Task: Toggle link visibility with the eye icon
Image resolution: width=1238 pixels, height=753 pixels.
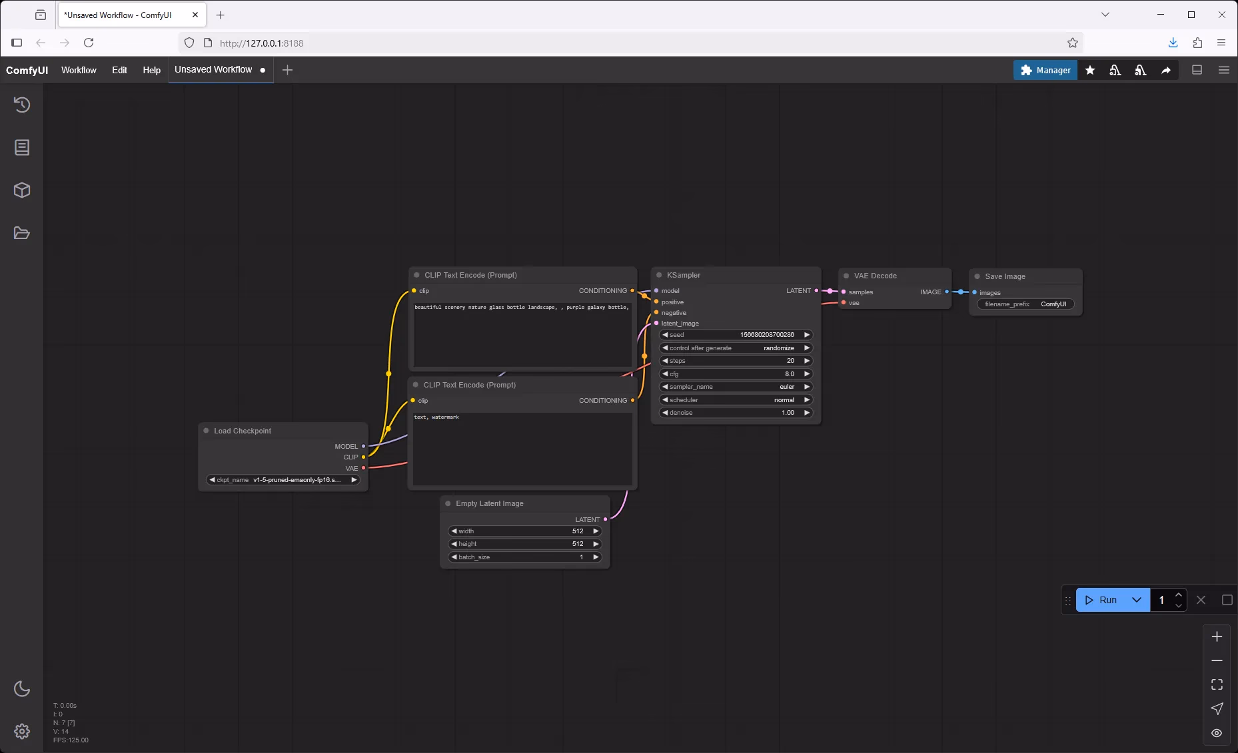Action: click(x=1216, y=733)
